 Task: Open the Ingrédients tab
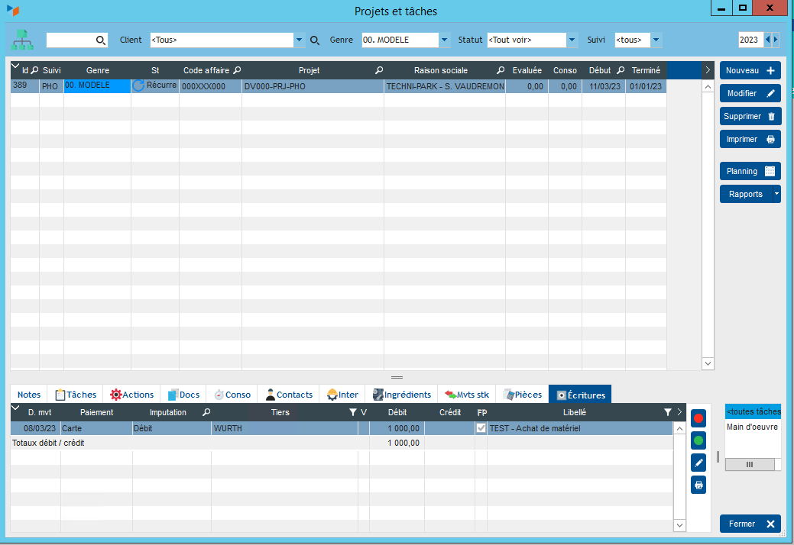[402, 395]
